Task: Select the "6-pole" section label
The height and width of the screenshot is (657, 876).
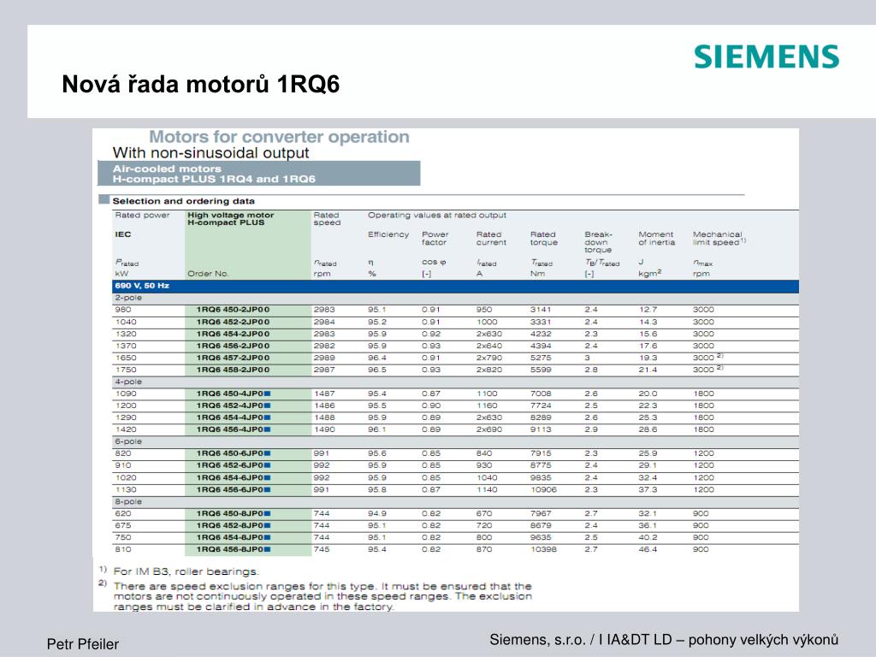Action: click(128, 441)
